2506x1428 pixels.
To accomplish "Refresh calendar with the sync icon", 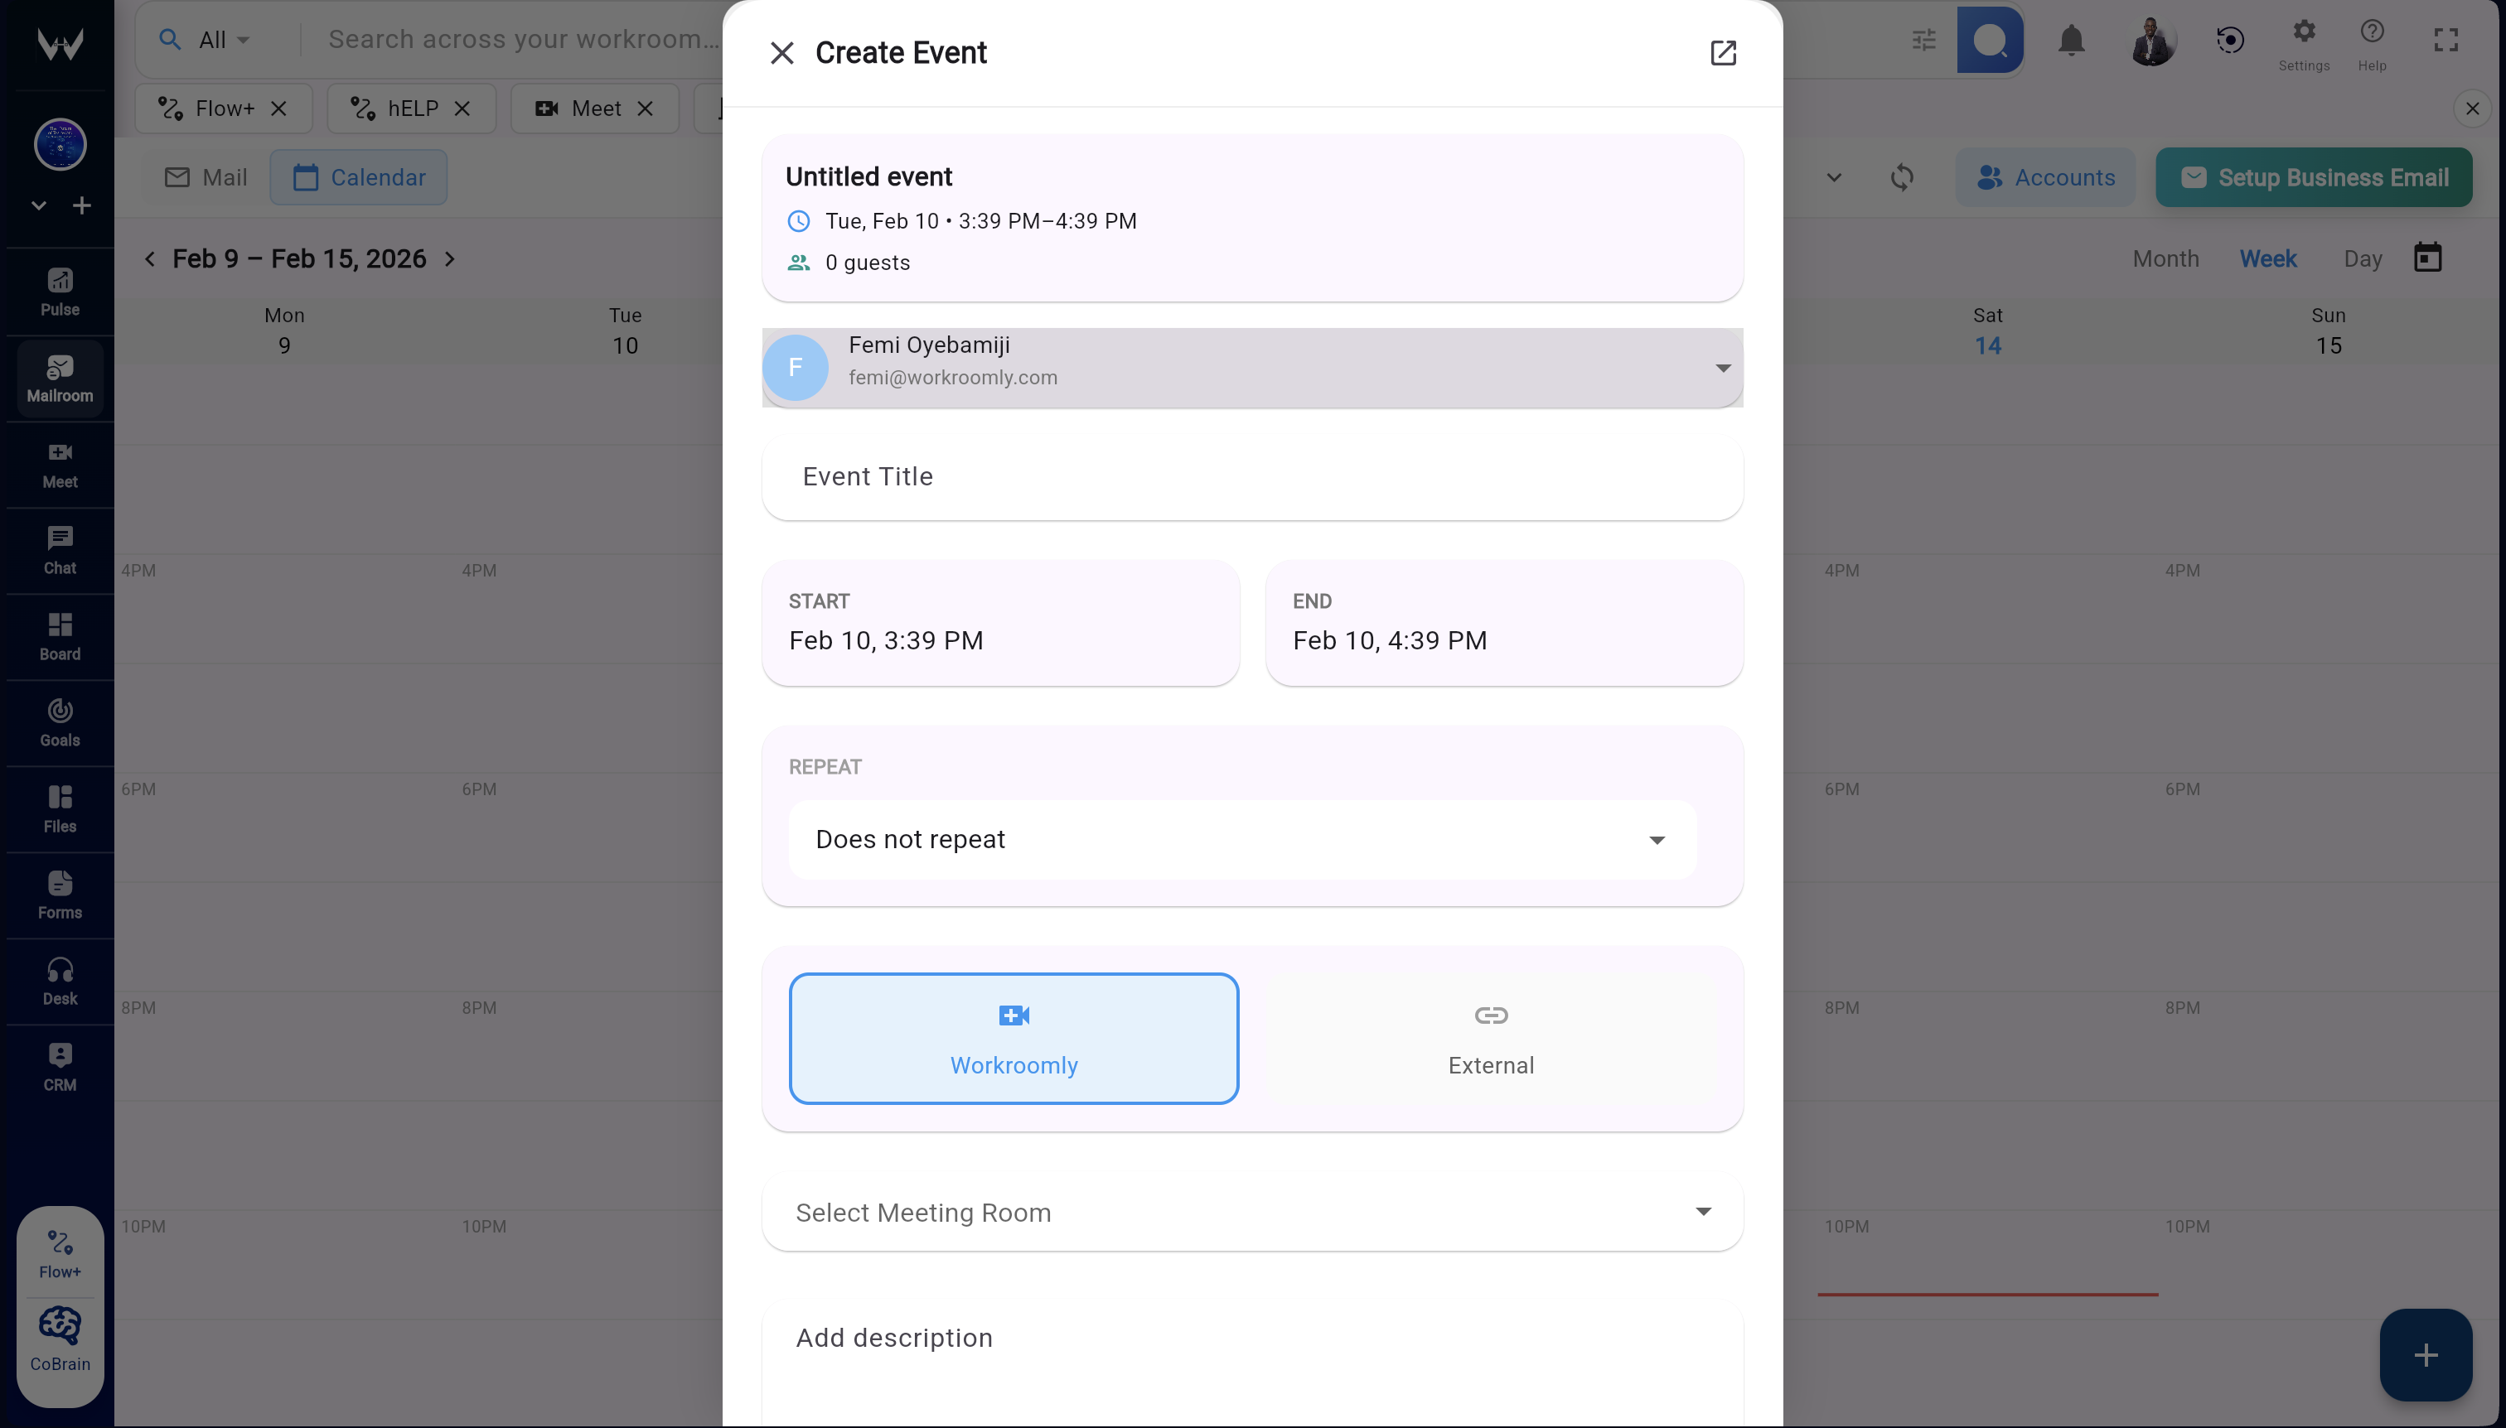I will (1902, 177).
